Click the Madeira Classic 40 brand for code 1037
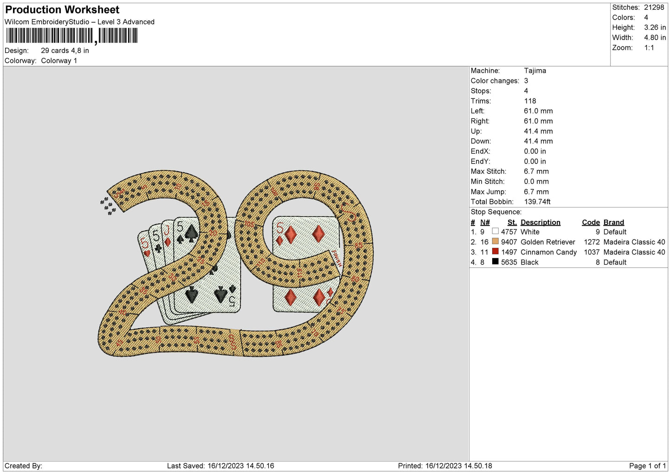The image size is (671, 474). click(634, 252)
